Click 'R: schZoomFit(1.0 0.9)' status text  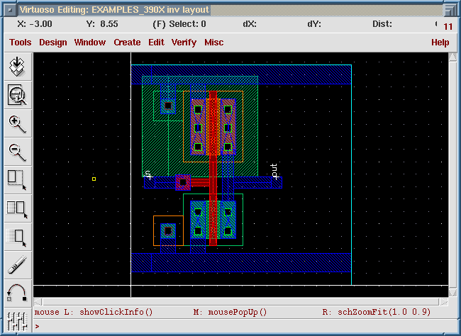pyautogui.click(x=377, y=312)
